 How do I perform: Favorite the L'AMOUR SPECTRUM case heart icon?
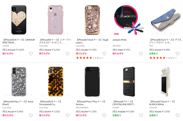(x=31, y=54)
